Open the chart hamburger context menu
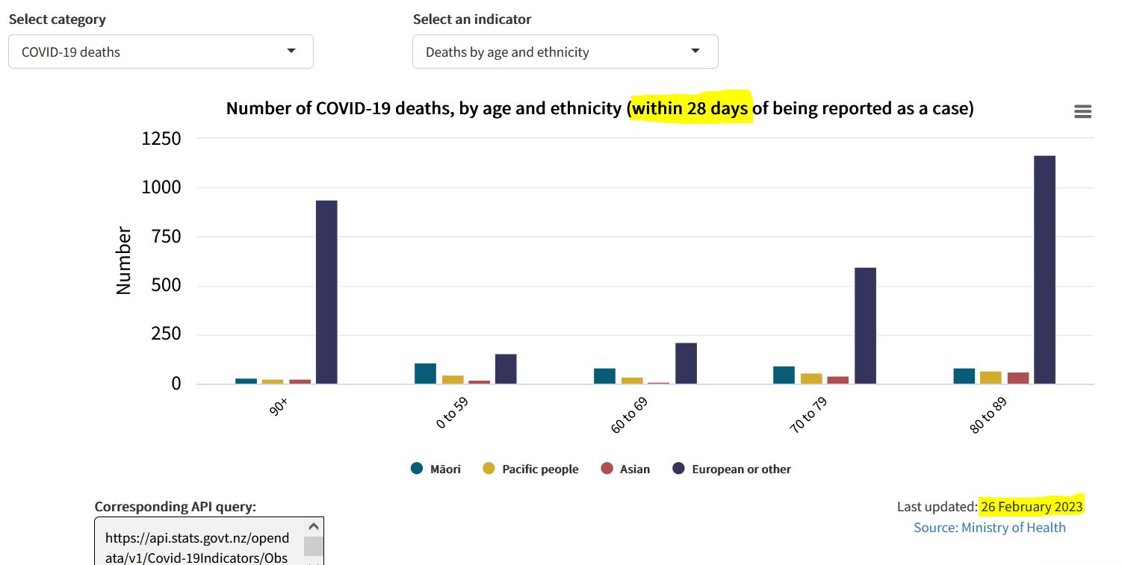The image size is (1122, 565). click(x=1082, y=111)
